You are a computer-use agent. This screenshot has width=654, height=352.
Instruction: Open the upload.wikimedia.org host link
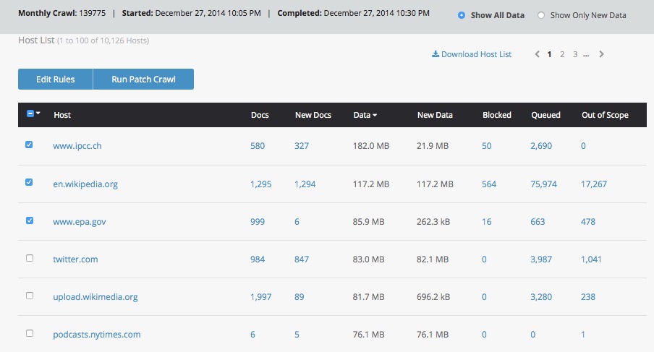click(95, 296)
